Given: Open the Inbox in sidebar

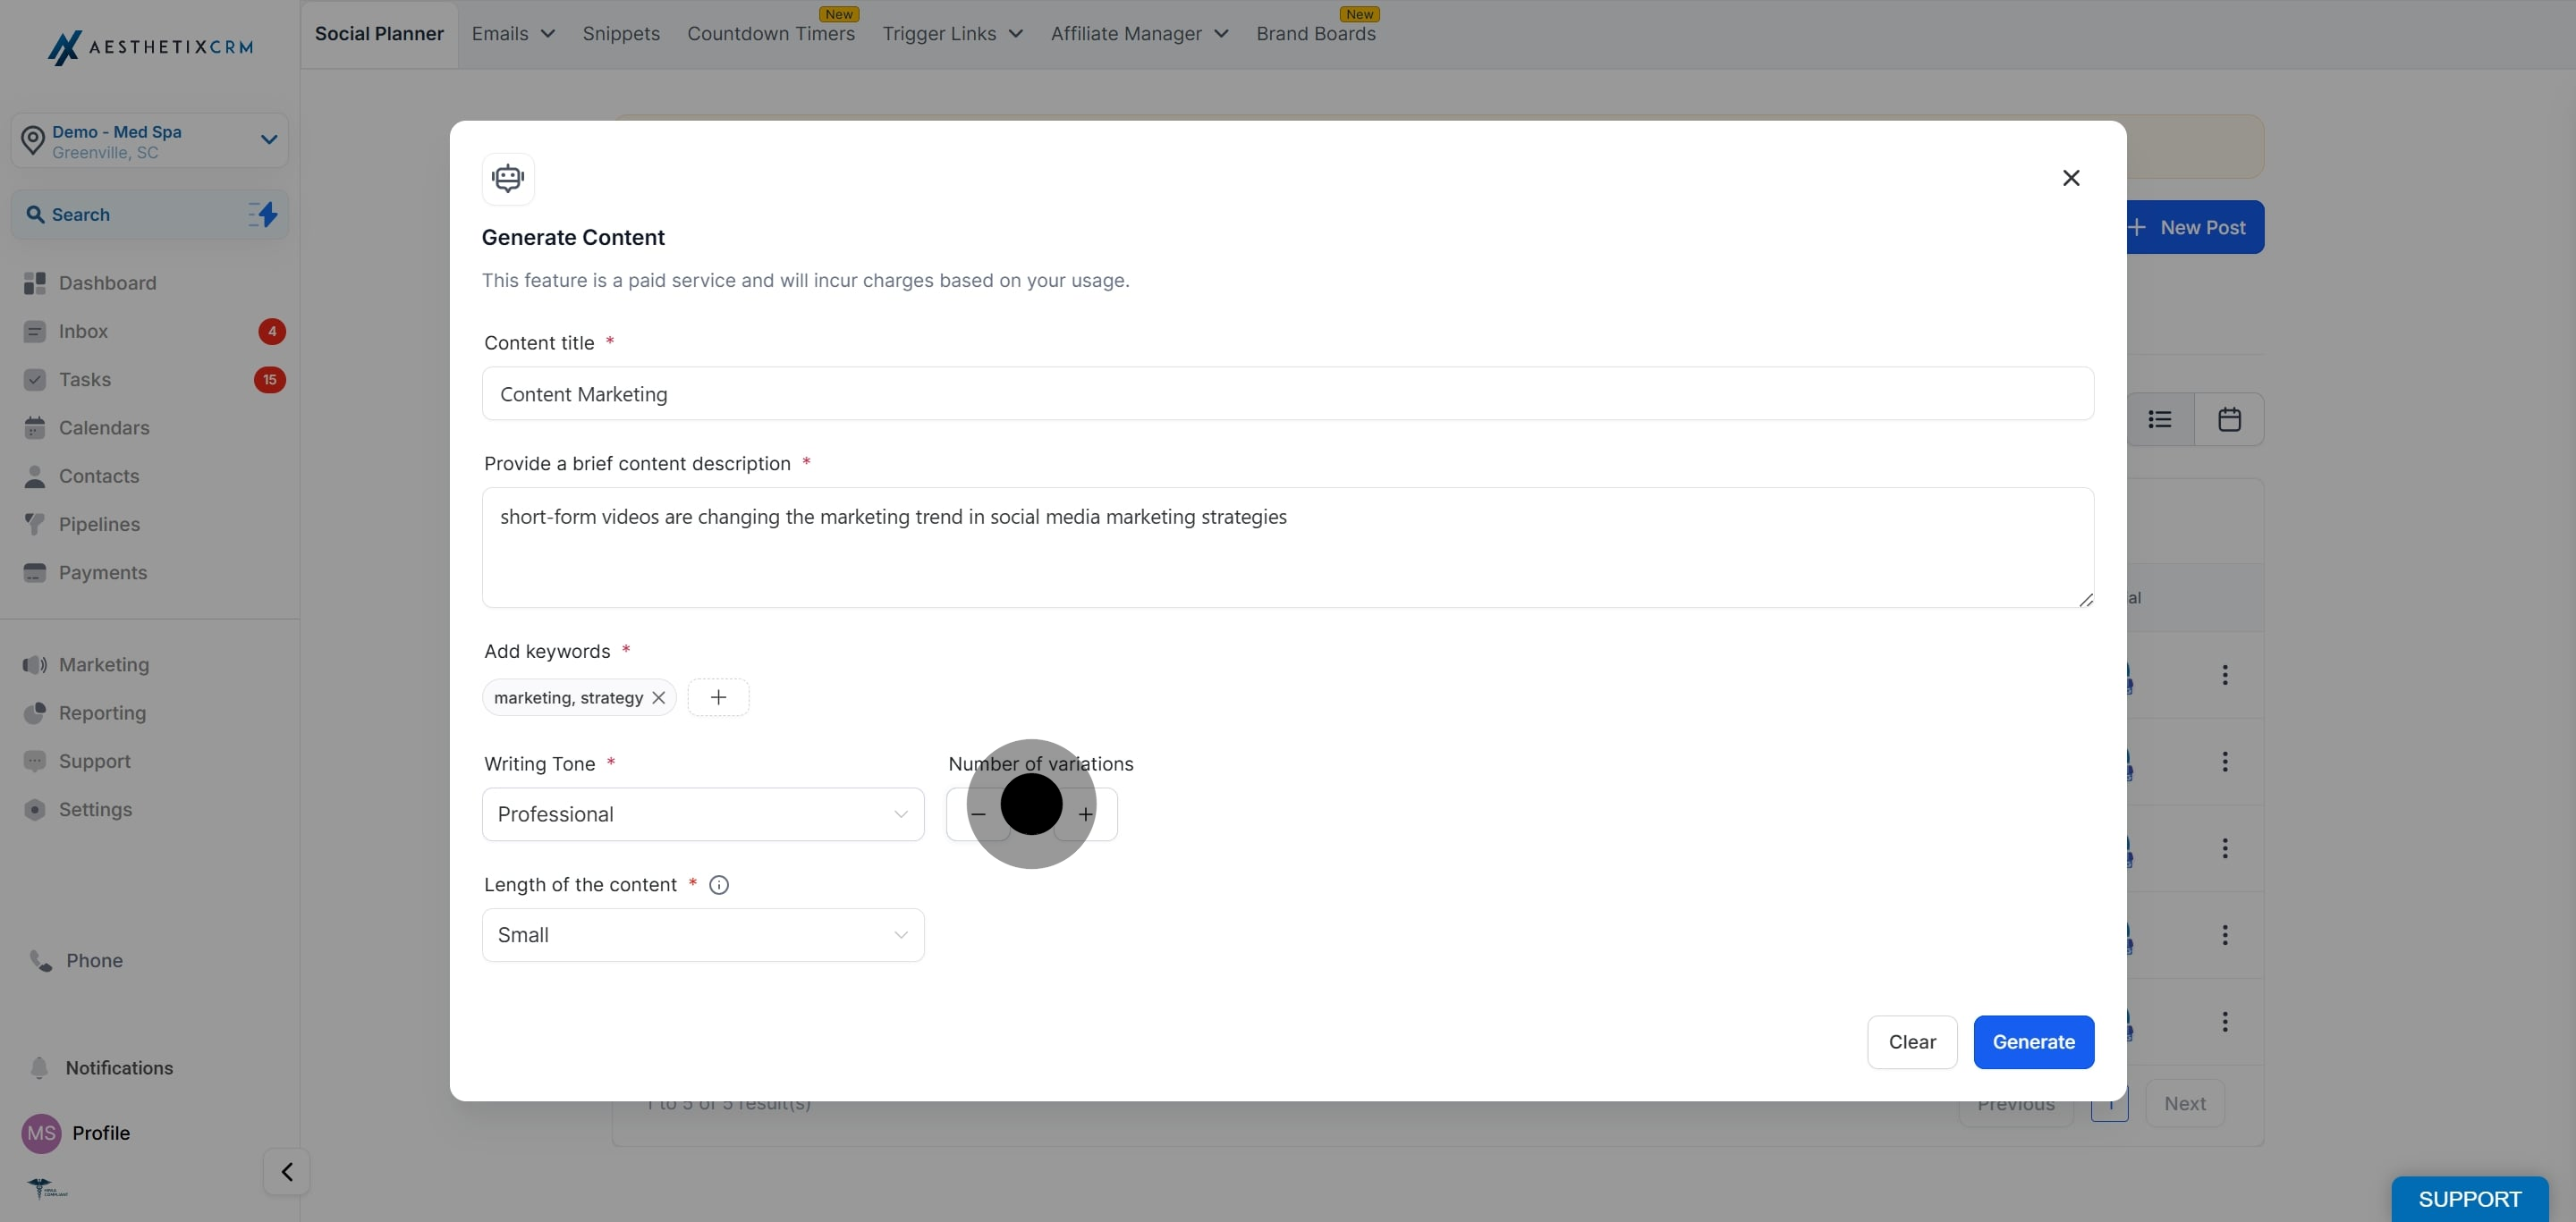Looking at the screenshot, I should tap(83, 332).
